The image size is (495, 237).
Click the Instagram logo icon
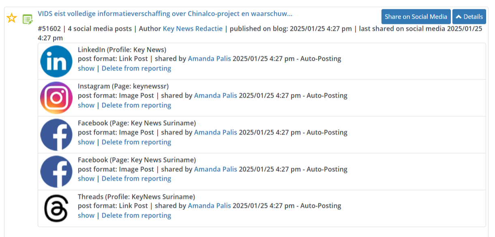[x=56, y=98]
